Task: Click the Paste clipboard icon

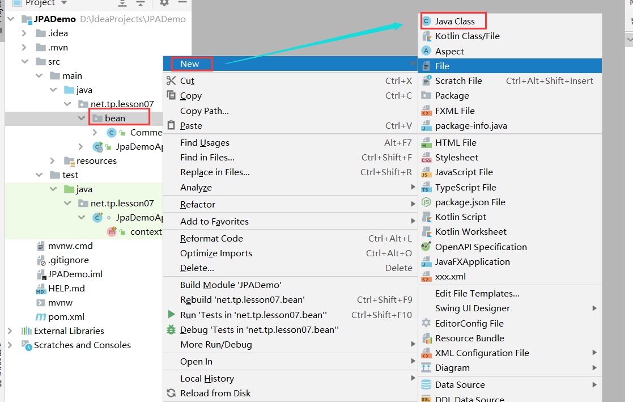Action: 171,125
